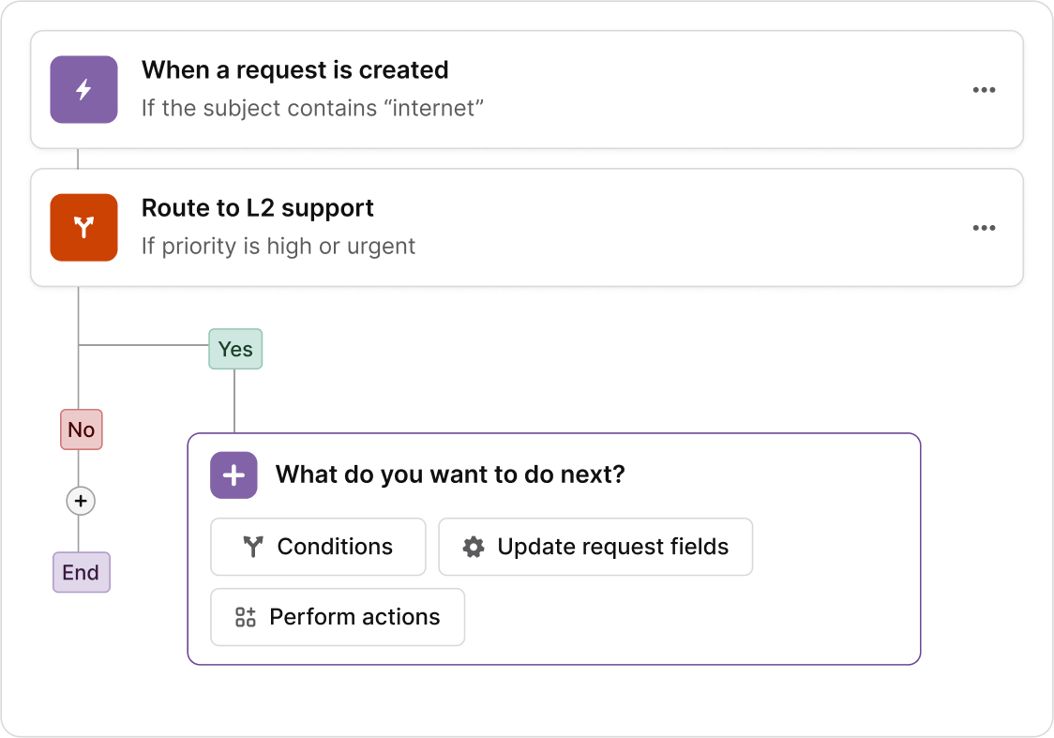1054x738 pixels.
Task: Click the End node block
Action: click(x=81, y=572)
